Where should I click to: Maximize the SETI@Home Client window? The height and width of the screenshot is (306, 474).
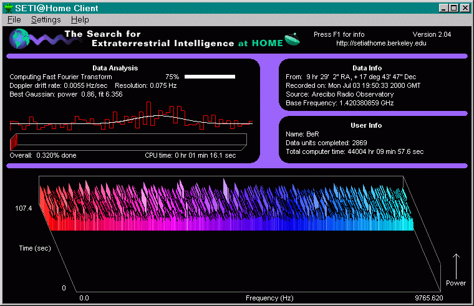[454, 8]
